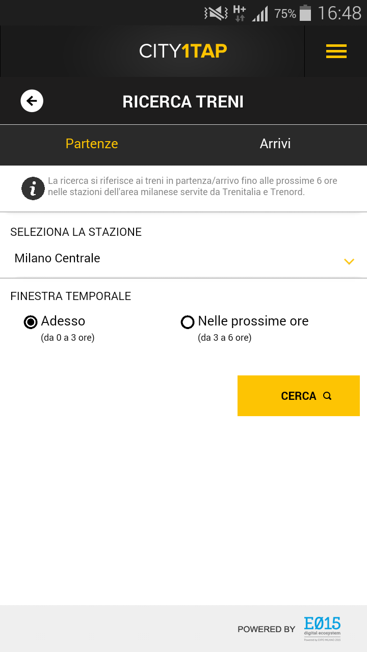
Task: Open the Milano Centrale station selector
Action: 57,258
